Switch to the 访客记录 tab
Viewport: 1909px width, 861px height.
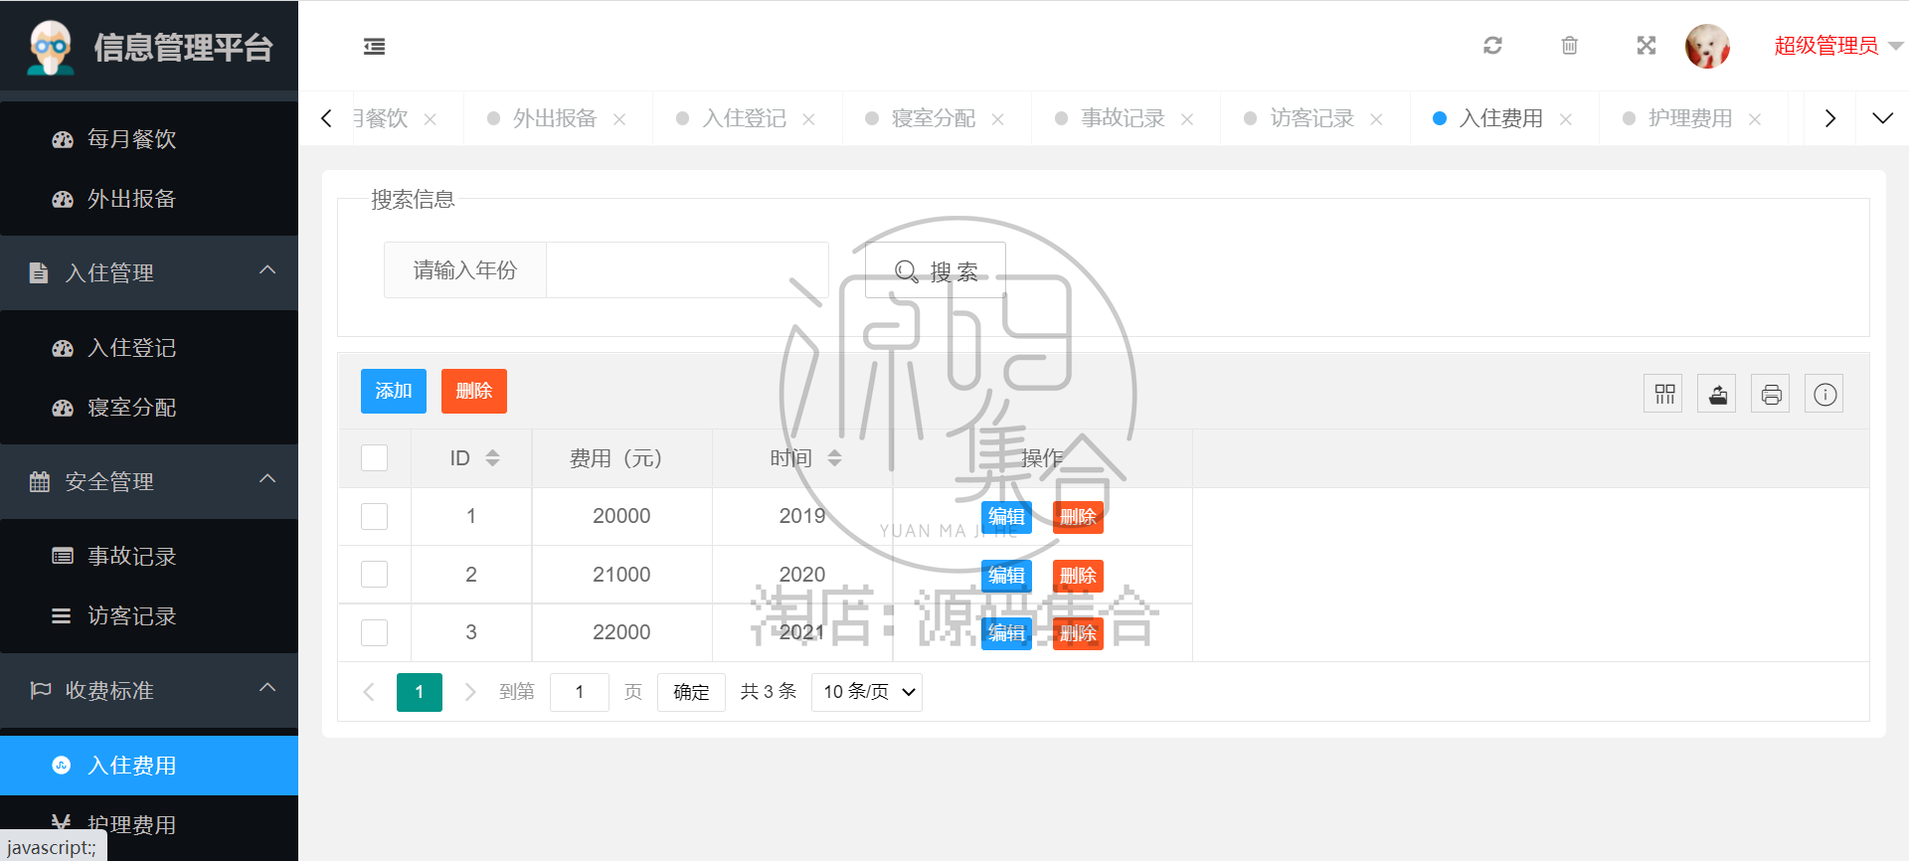(x=1311, y=118)
